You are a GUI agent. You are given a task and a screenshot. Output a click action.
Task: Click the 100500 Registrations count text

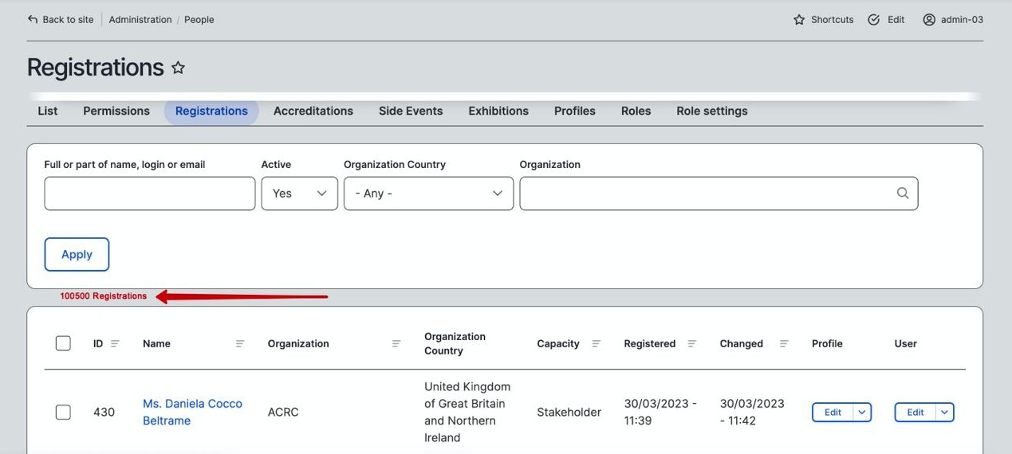tap(104, 295)
